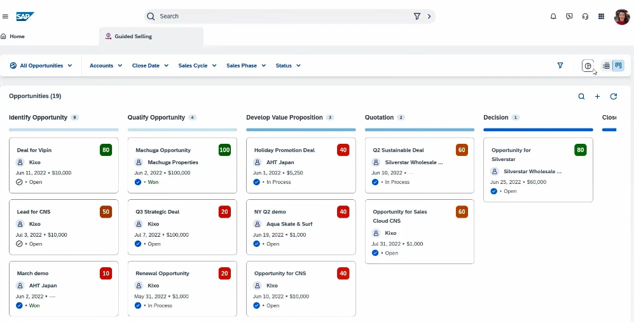Click score badge 10 on March demo
Screen dimensions: 634x322
pyautogui.click(x=106, y=274)
